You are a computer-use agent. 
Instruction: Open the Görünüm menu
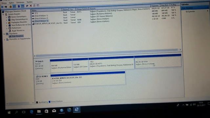click(x=20, y=2)
